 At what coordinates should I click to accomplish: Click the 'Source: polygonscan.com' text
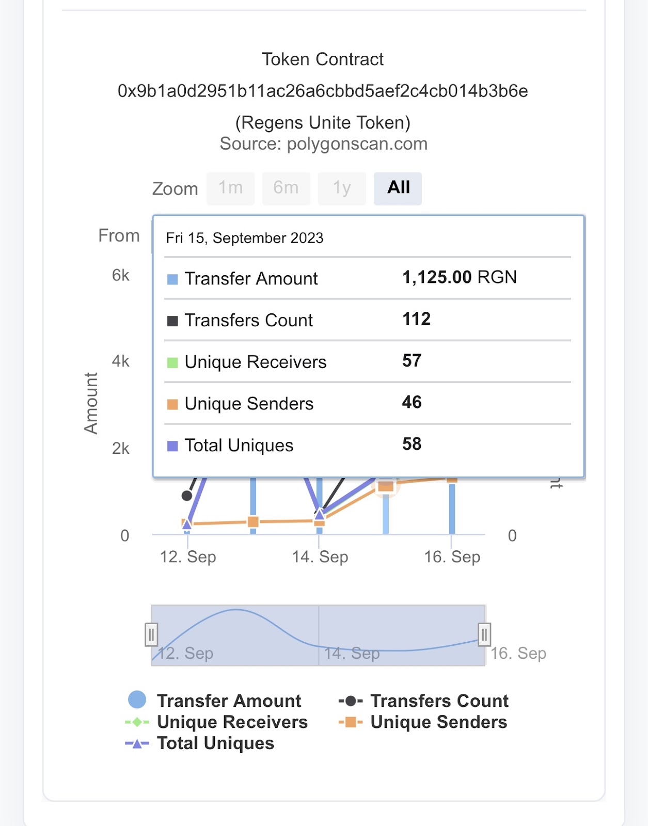324,144
